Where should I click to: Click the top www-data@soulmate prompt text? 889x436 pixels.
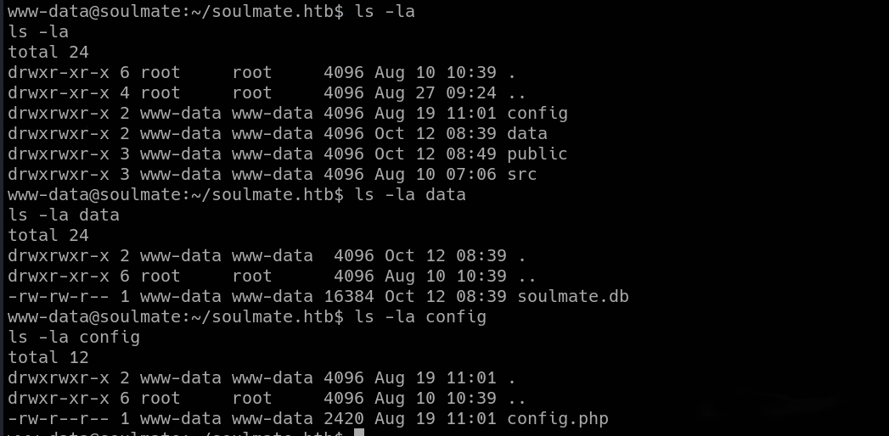[175, 11]
